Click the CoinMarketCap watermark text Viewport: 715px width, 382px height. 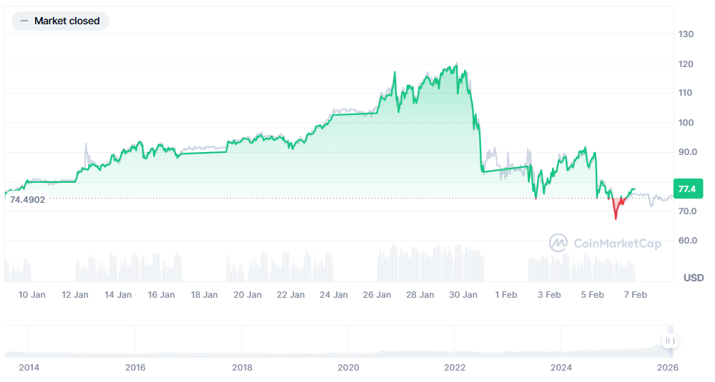point(617,243)
